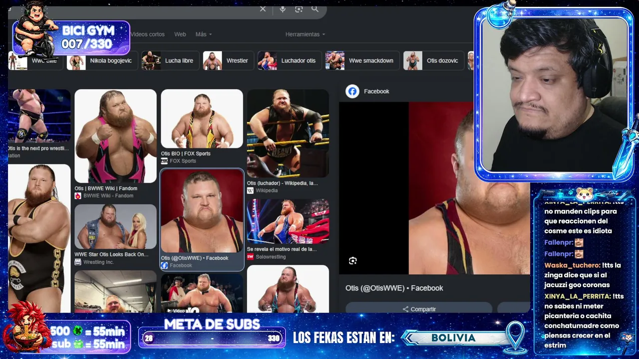
Task: Open the Otis BIO FOX Sports image thumbnail
Action: [x=202, y=119]
